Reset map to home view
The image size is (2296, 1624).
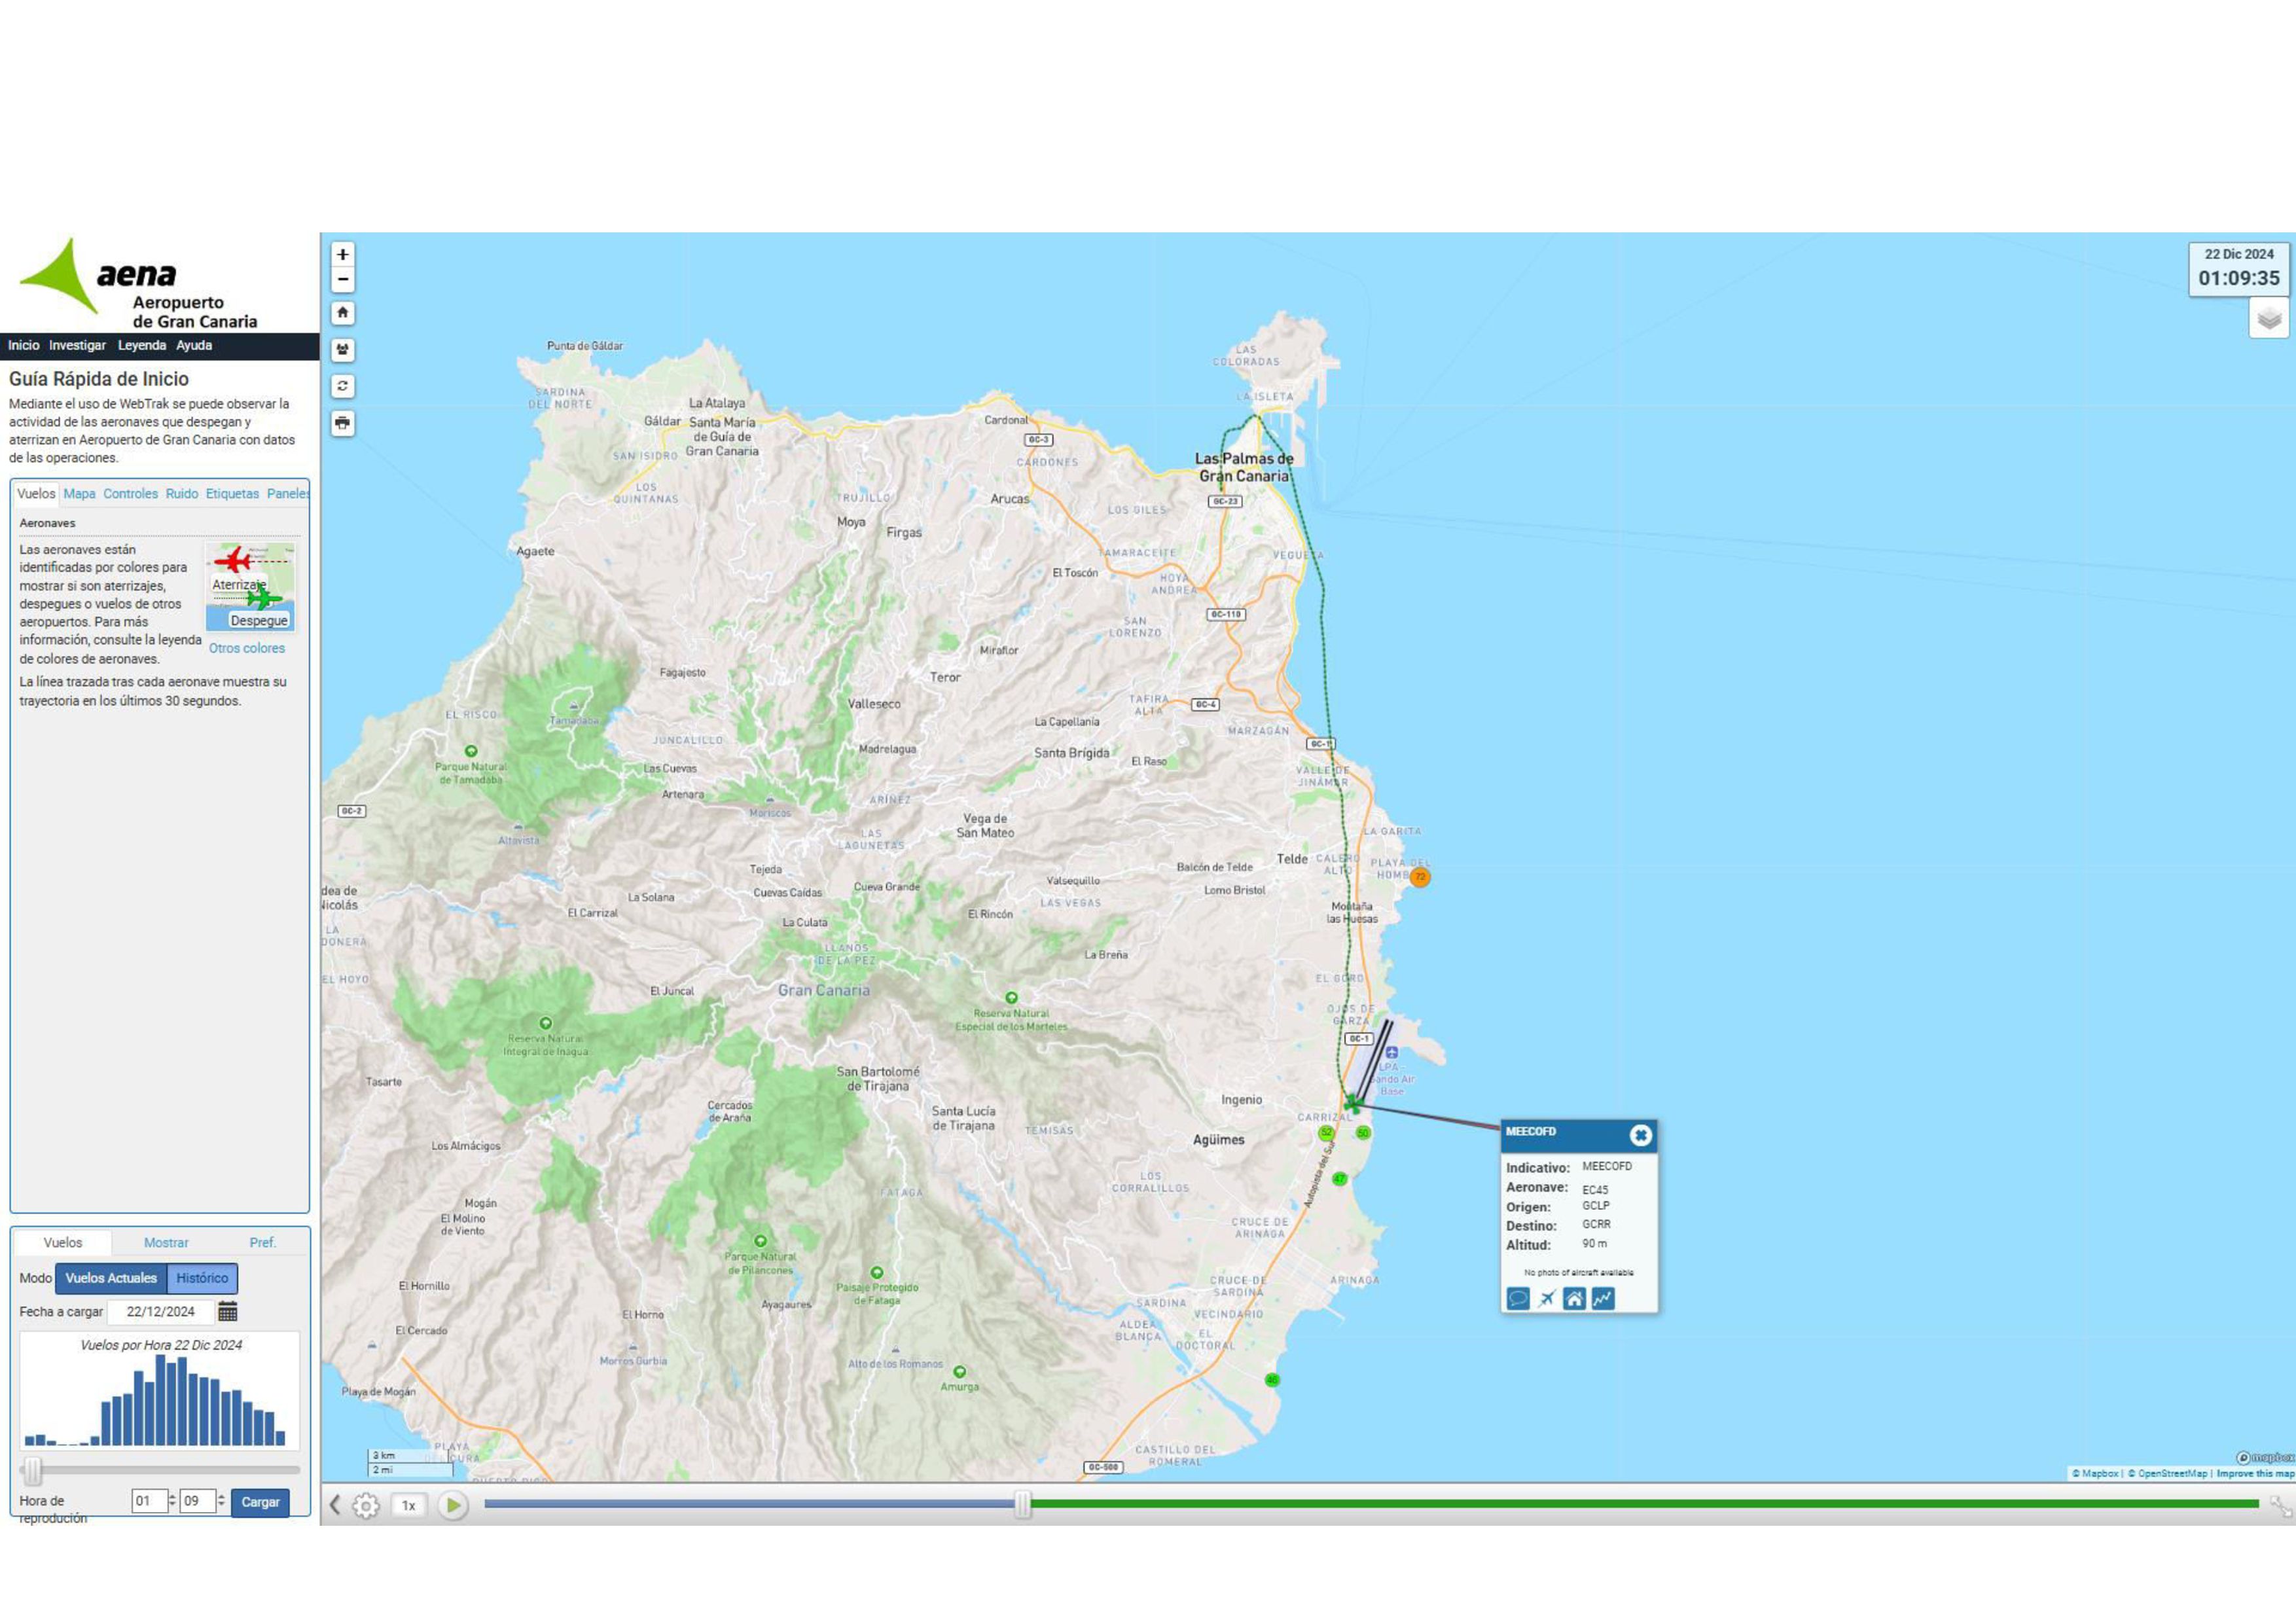pos(342,313)
